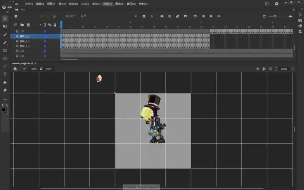Click the blue playhead at frame 1
The height and width of the screenshot is (190, 304).
61,25
